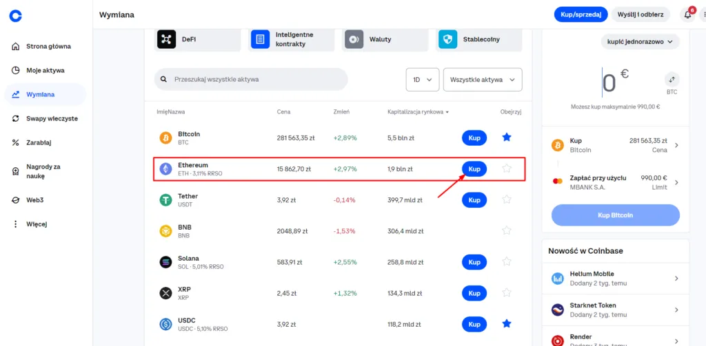This screenshot has width=706, height=346.
Task: Click Kup button for Solana
Action: (x=474, y=262)
